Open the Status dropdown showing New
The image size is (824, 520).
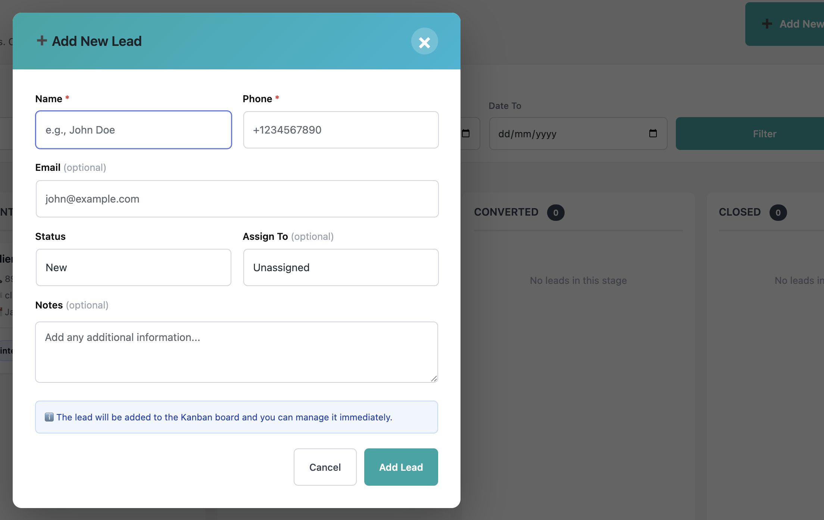click(133, 267)
